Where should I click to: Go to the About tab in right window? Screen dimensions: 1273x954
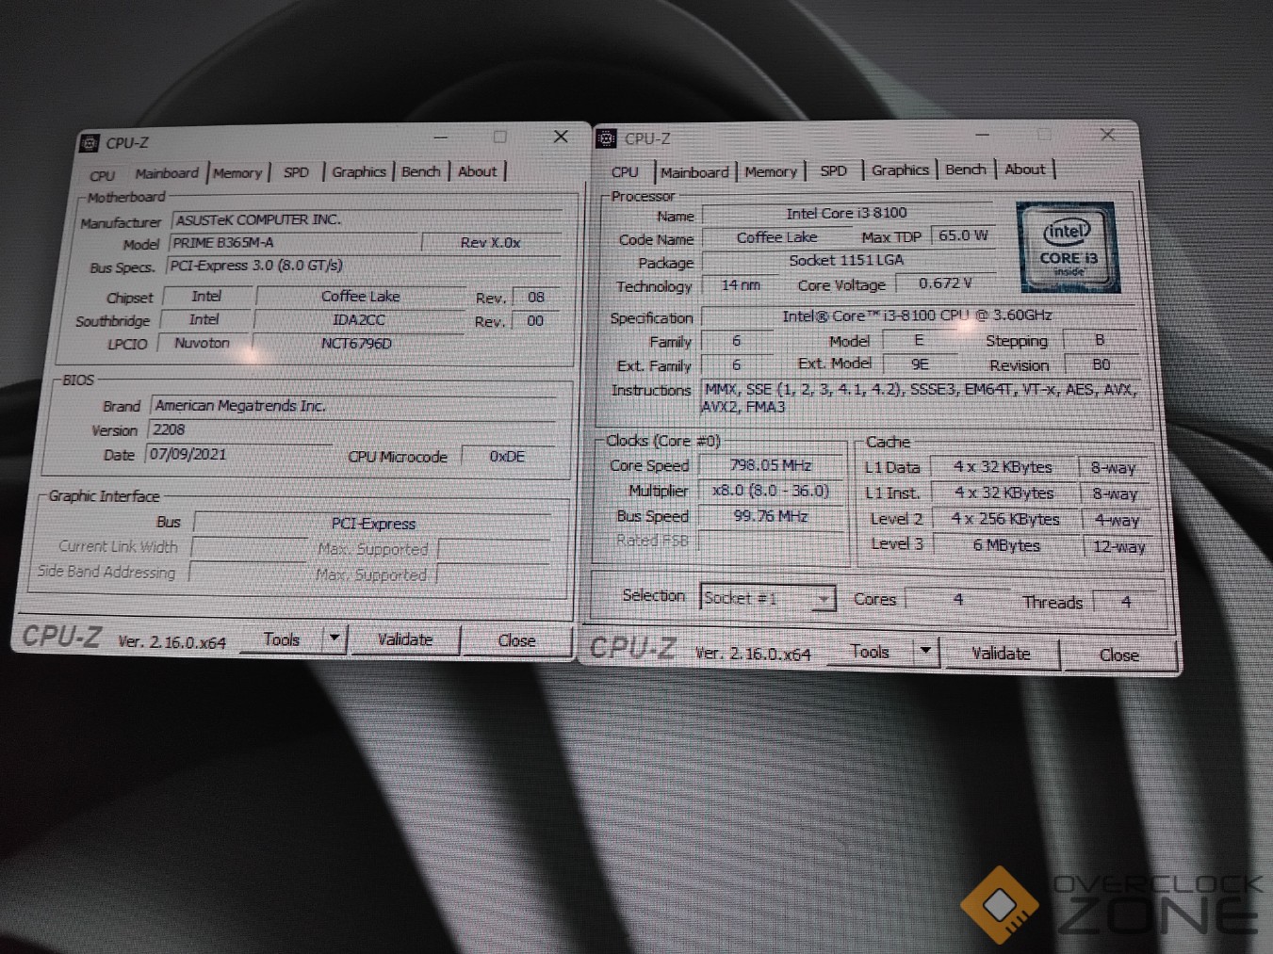click(x=1024, y=170)
